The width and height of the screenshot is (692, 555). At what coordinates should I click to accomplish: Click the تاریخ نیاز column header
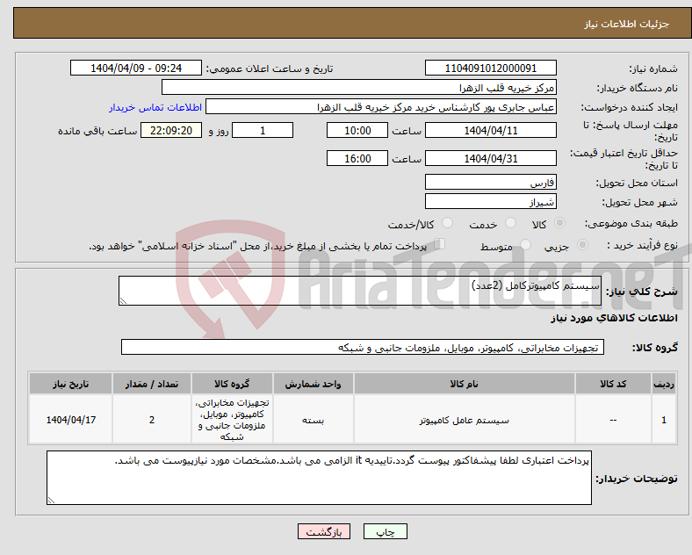pyautogui.click(x=70, y=384)
